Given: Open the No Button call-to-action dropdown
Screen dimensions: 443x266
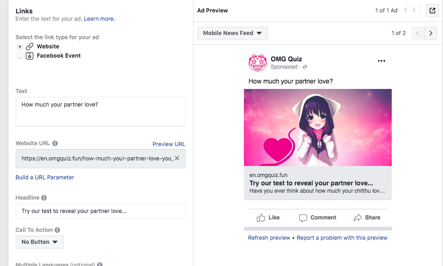Looking at the screenshot, I should 40,242.
